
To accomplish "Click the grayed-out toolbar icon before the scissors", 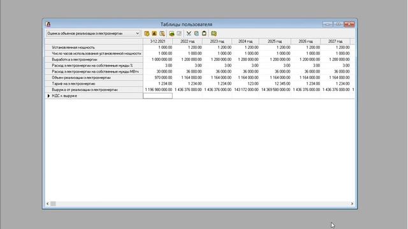I will [x=179, y=34].
